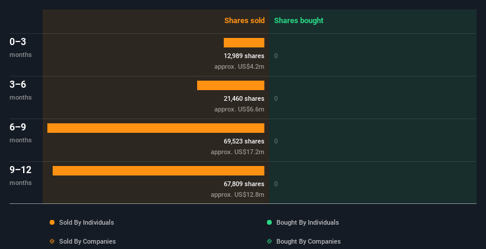Viewport: 486px width, 249px height.
Task: Click the 3–6 months orange bar
Action: [x=231, y=85]
